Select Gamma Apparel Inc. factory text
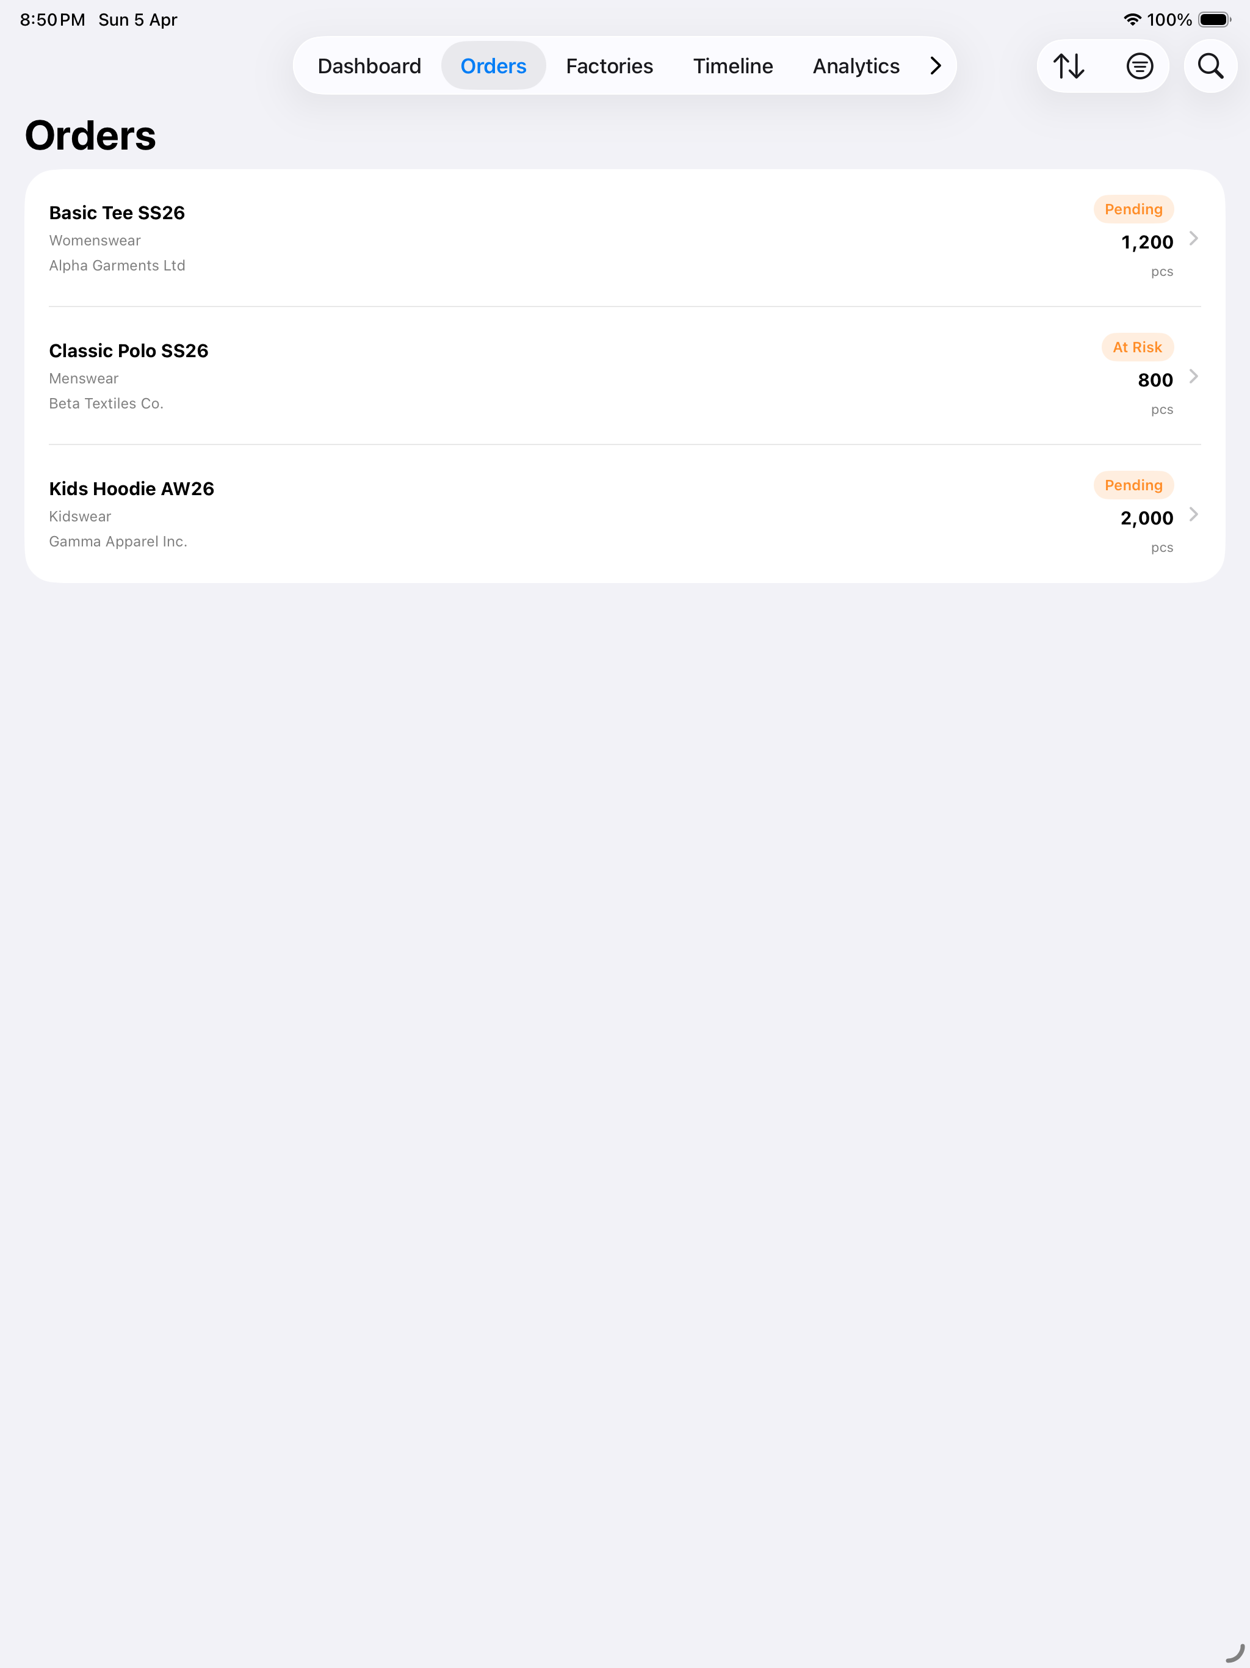 118,542
